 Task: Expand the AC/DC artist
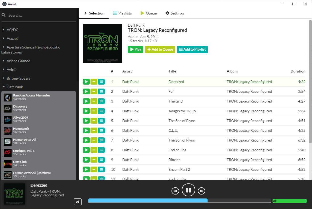click(x=3, y=30)
